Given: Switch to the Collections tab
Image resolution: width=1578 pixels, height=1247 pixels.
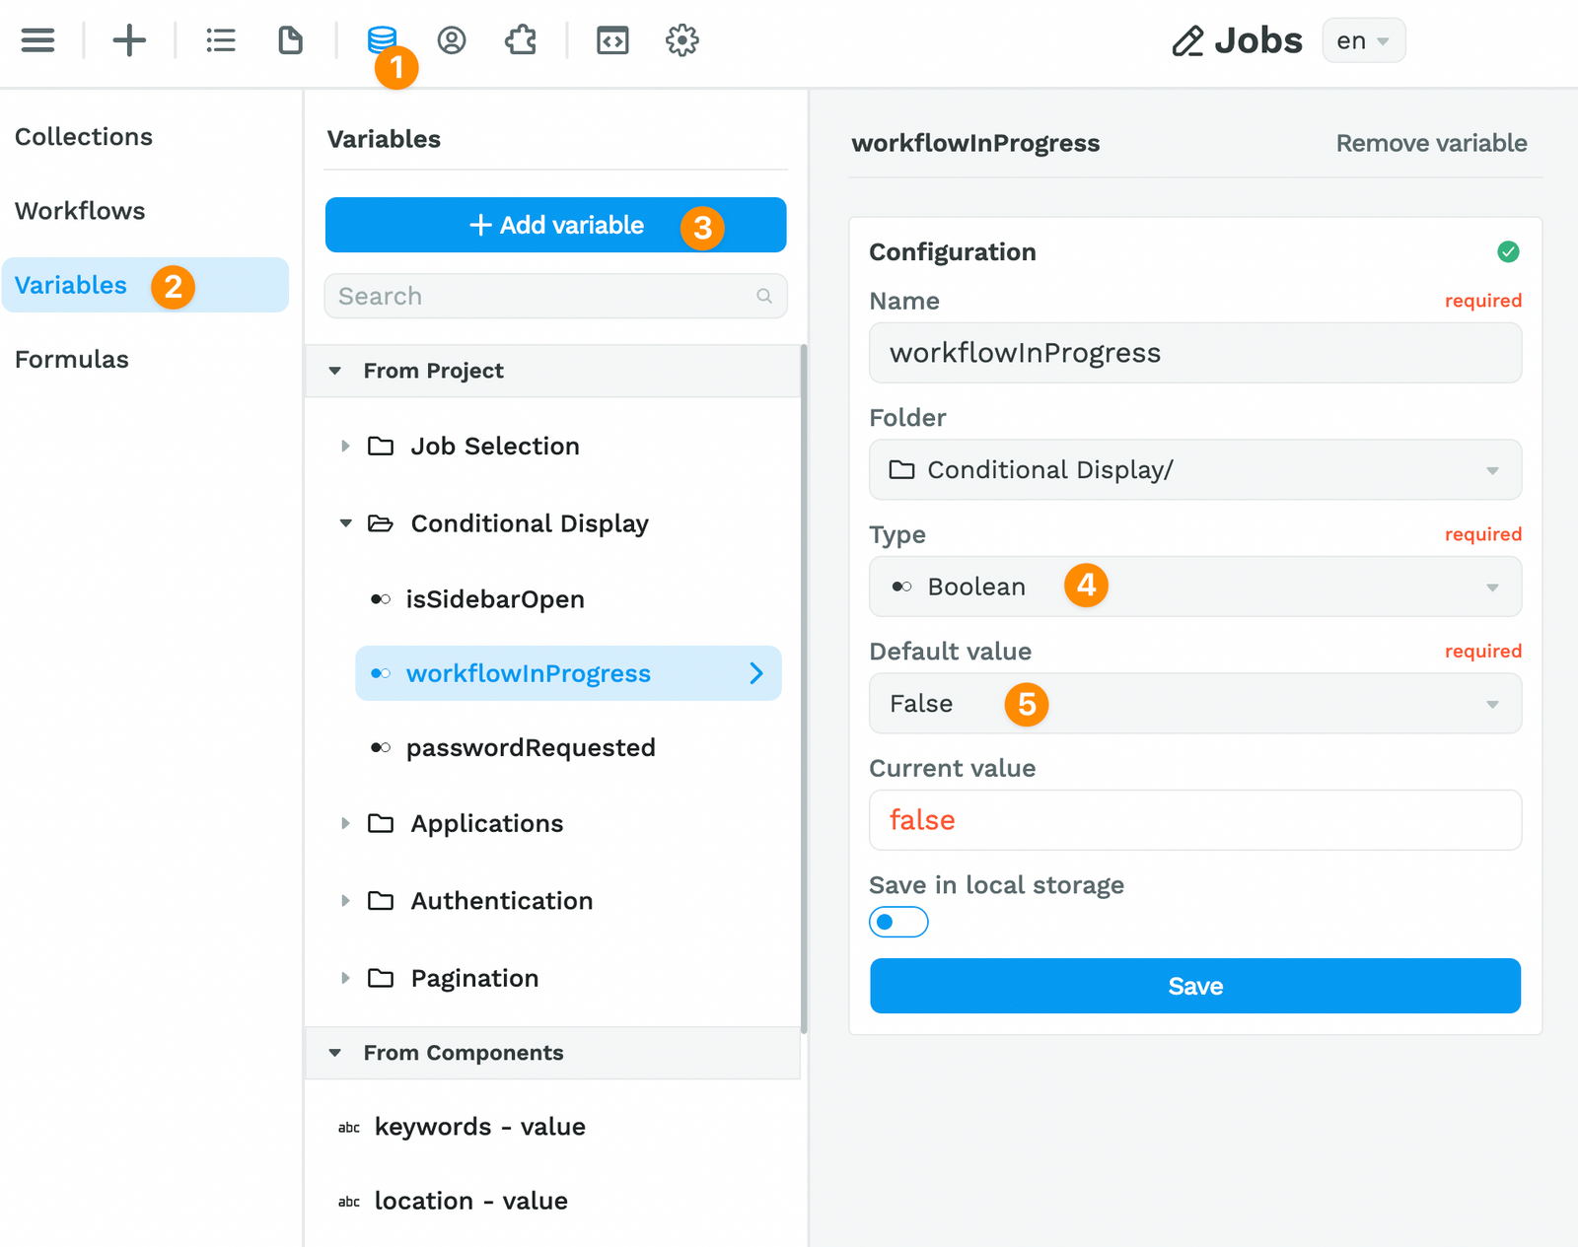Looking at the screenshot, I should tap(84, 137).
